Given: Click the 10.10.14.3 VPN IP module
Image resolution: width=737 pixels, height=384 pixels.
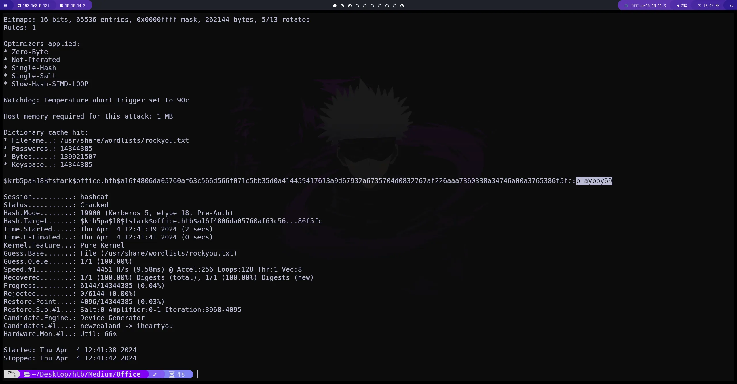Looking at the screenshot, I should [73, 6].
